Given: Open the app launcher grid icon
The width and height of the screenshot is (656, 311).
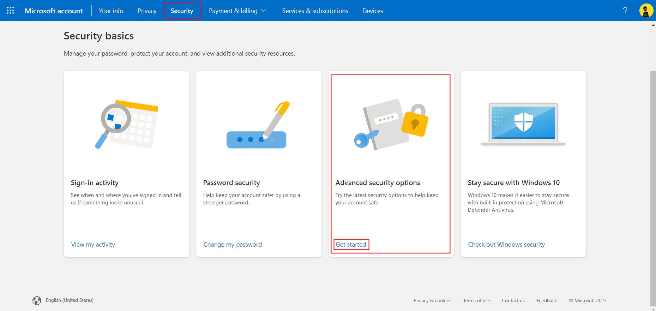Looking at the screenshot, I should (x=11, y=11).
